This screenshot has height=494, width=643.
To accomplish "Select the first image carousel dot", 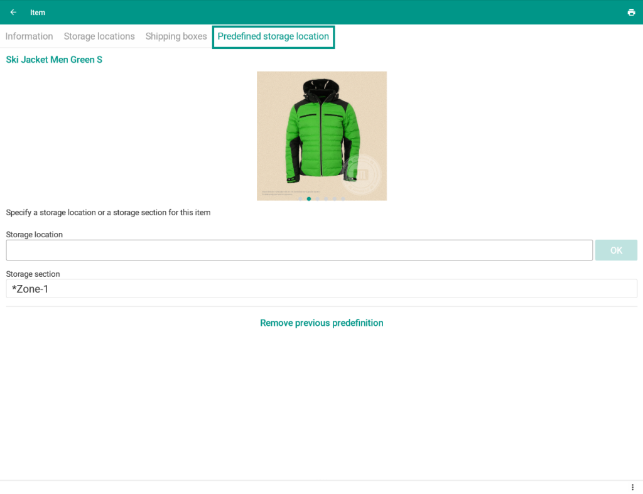I will tap(300, 199).
